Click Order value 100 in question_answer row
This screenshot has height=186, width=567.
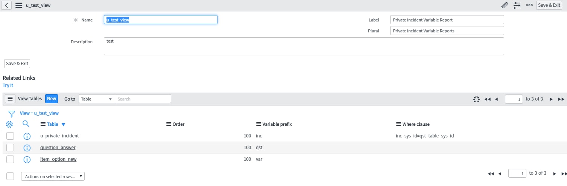[x=247, y=148]
